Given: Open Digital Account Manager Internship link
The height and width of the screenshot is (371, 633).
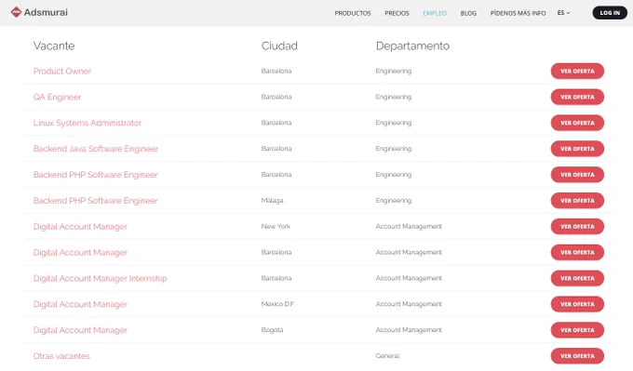Looking at the screenshot, I should point(101,278).
